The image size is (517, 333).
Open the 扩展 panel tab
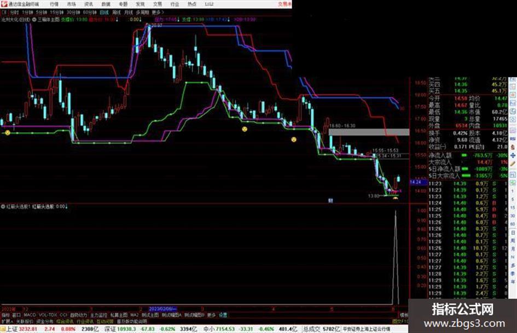7,321
